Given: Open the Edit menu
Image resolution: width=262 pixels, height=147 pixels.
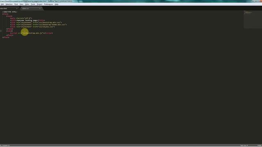Looking at the screenshot, I should [x=2, y=4].
